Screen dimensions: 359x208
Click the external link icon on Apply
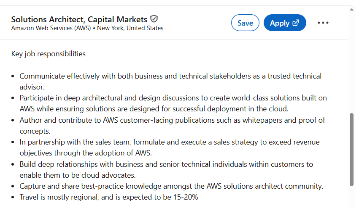(x=296, y=23)
